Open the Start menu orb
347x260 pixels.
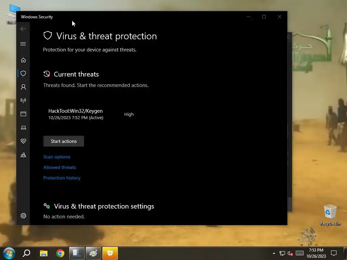click(9, 253)
